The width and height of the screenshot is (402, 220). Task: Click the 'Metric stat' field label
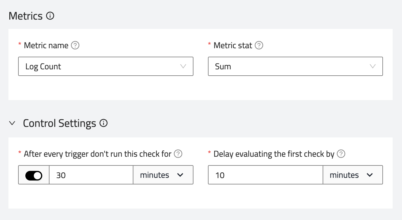click(233, 46)
